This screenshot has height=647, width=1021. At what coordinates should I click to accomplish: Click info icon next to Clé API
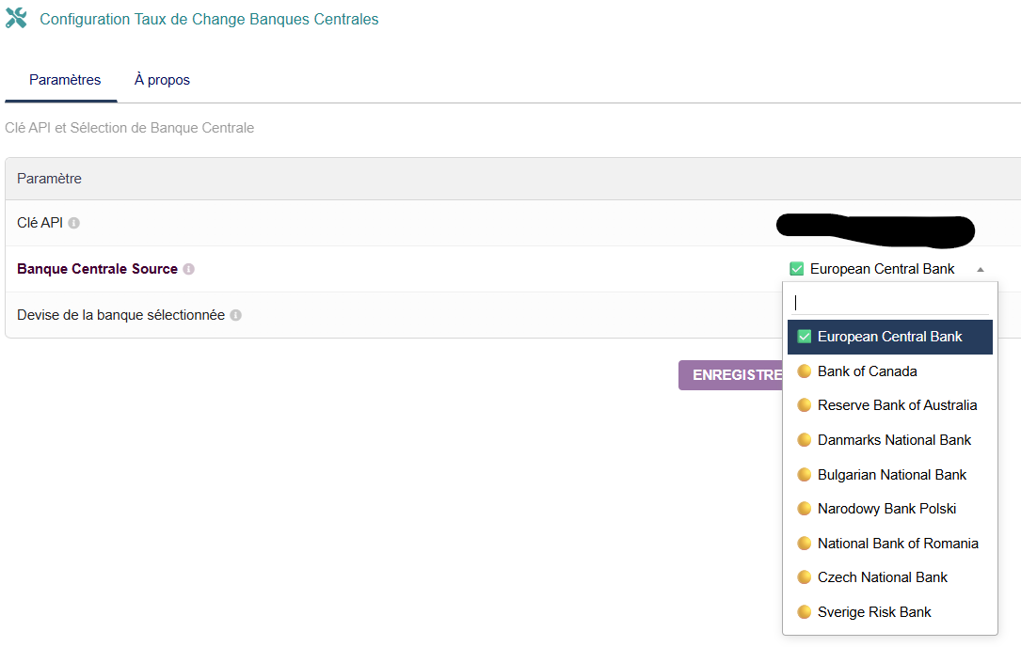[x=74, y=223]
